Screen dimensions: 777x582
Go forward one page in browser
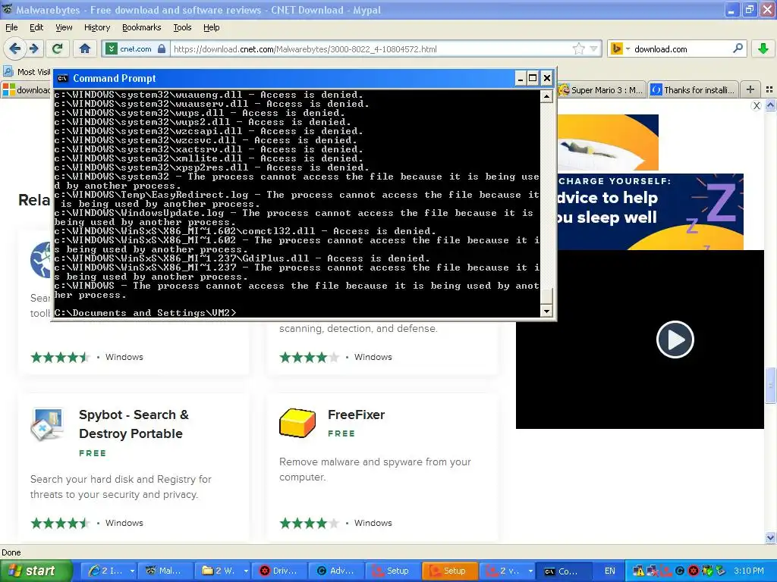(33, 48)
